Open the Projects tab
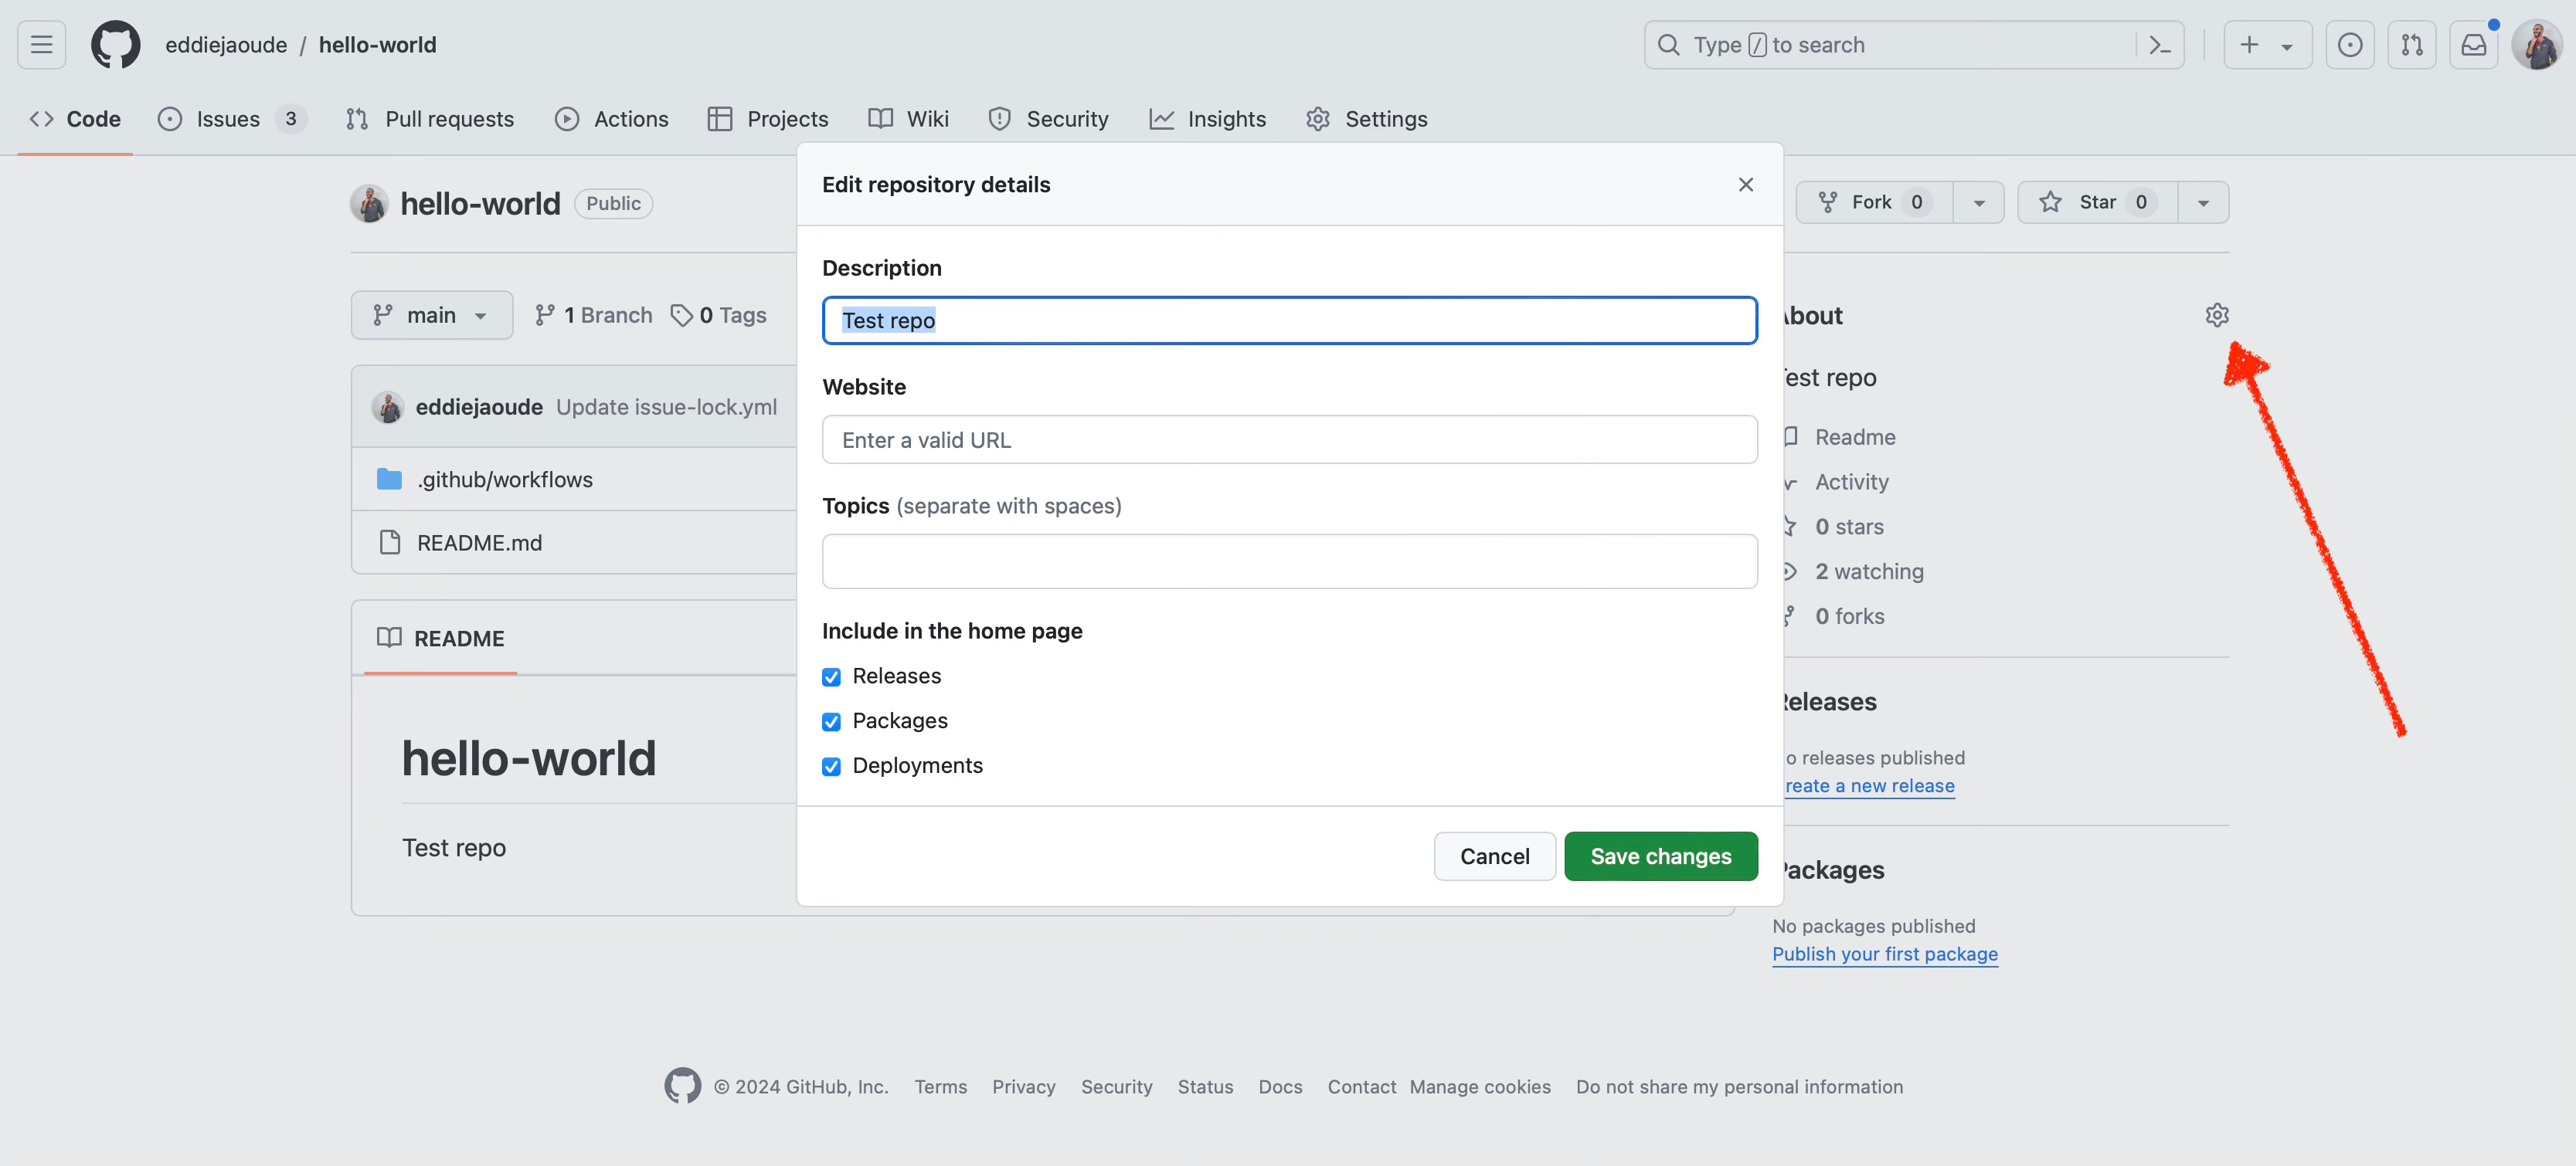The width and height of the screenshot is (2576, 1166). click(x=768, y=119)
